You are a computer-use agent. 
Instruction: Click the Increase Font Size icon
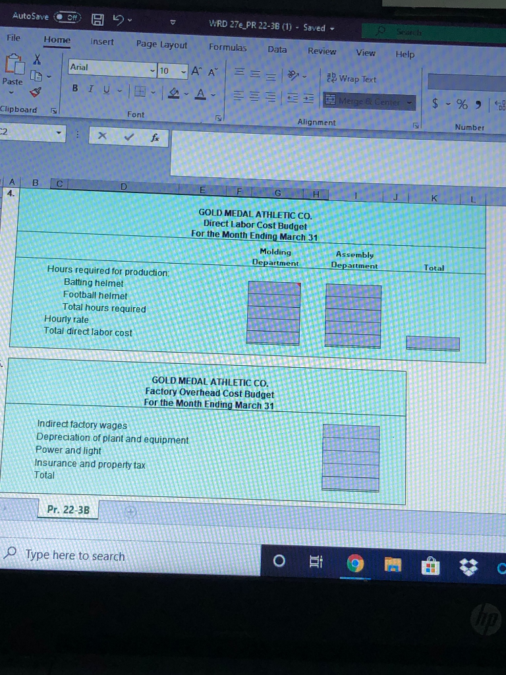coord(196,71)
